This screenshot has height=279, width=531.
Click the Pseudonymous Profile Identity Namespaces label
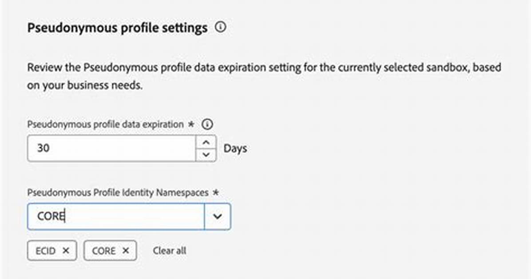click(118, 192)
